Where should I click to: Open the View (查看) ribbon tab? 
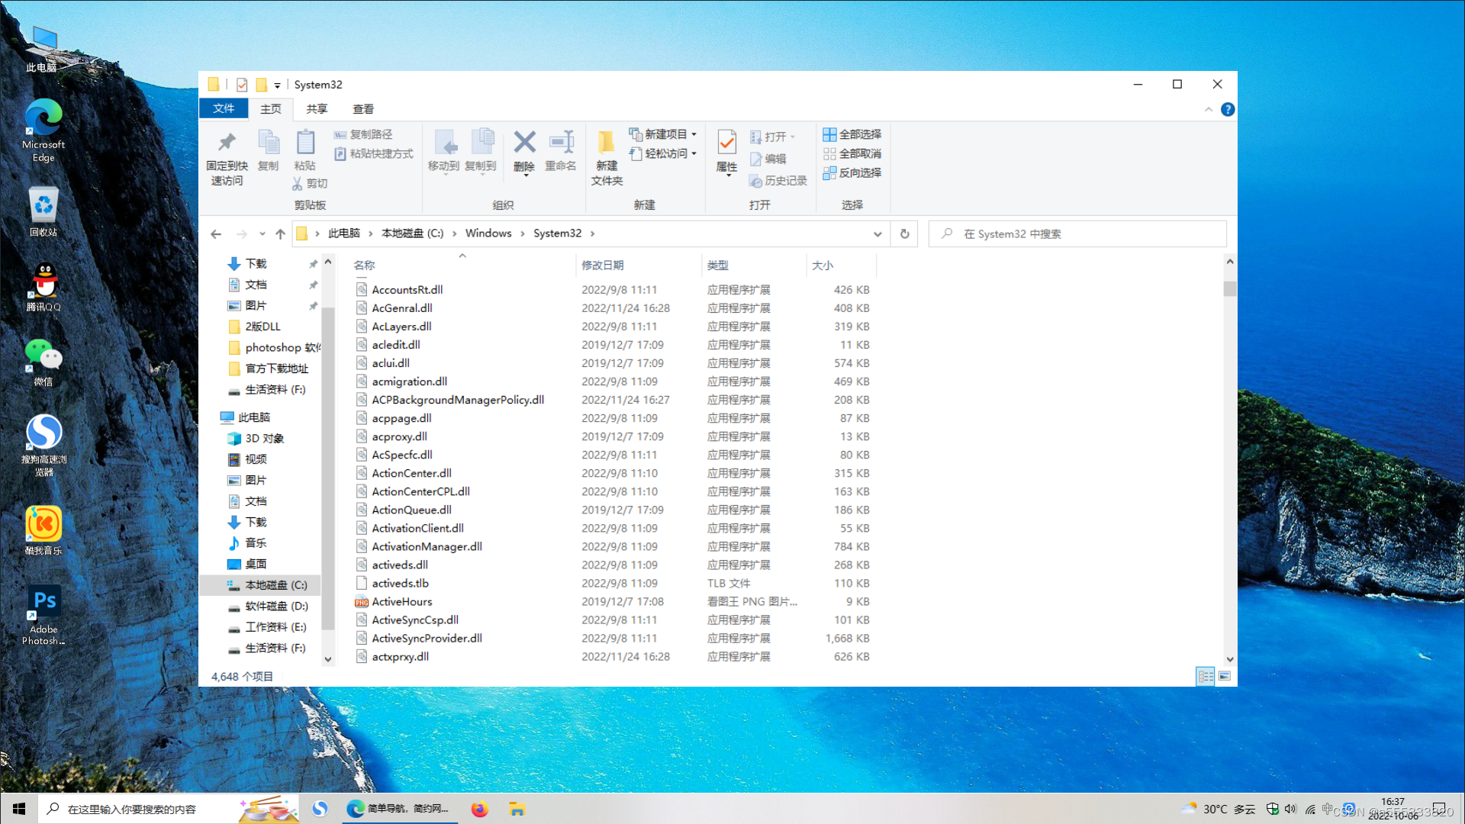tap(363, 109)
